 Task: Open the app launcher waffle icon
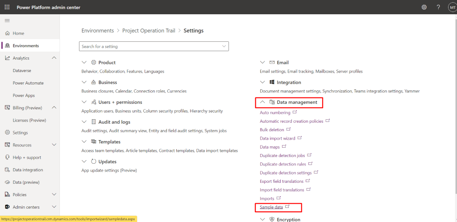pos(7,7)
